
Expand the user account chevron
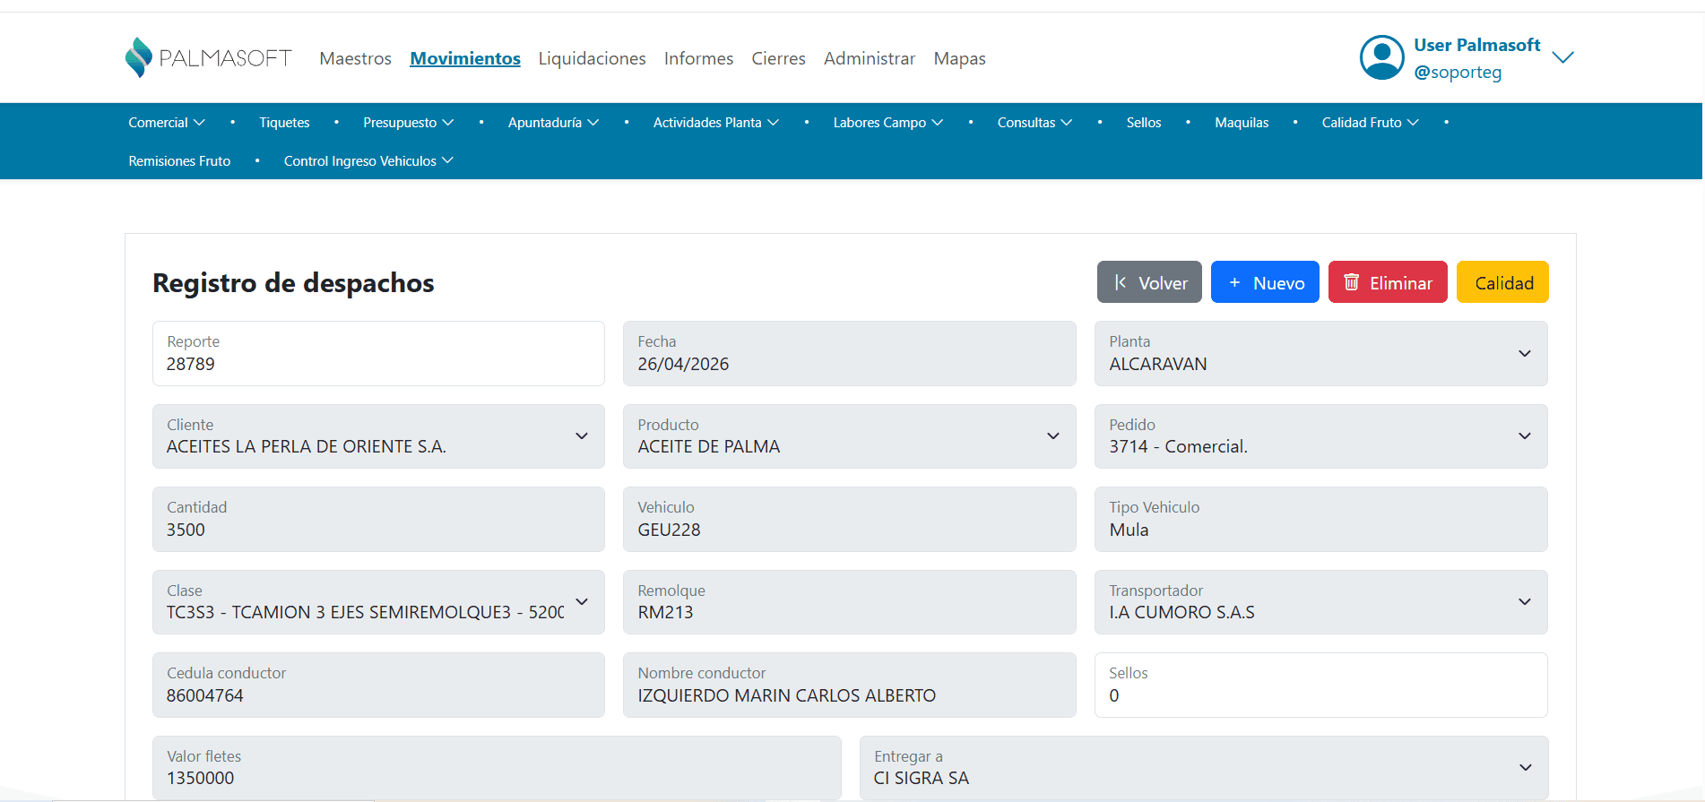pos(1562,57)
